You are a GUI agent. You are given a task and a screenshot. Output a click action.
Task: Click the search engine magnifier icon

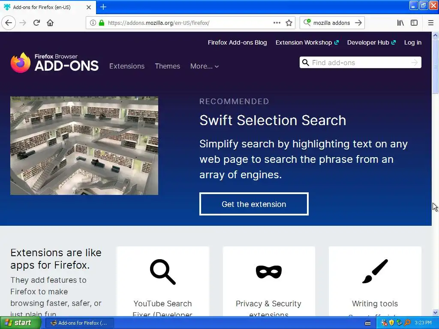coord(307,22)
